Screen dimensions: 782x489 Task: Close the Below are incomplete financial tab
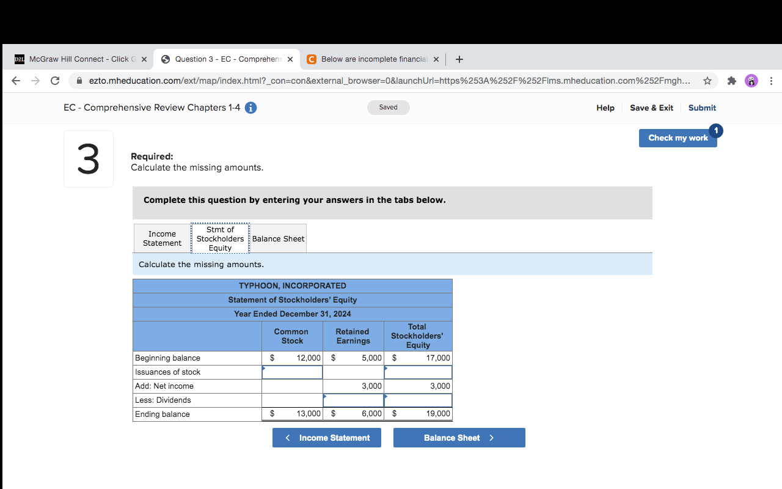coord(436,59)
